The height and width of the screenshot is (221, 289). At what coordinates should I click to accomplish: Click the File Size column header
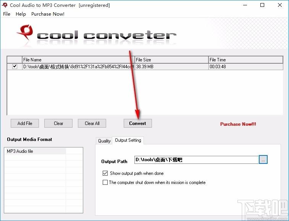171,60
